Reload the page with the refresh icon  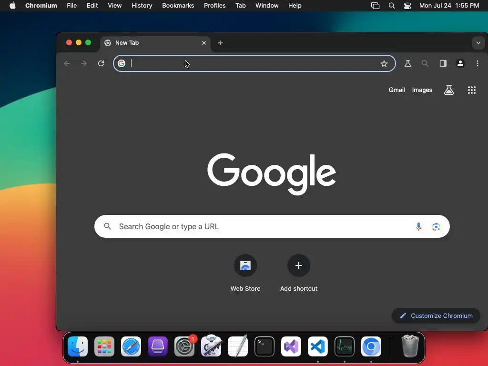(101, 63)
